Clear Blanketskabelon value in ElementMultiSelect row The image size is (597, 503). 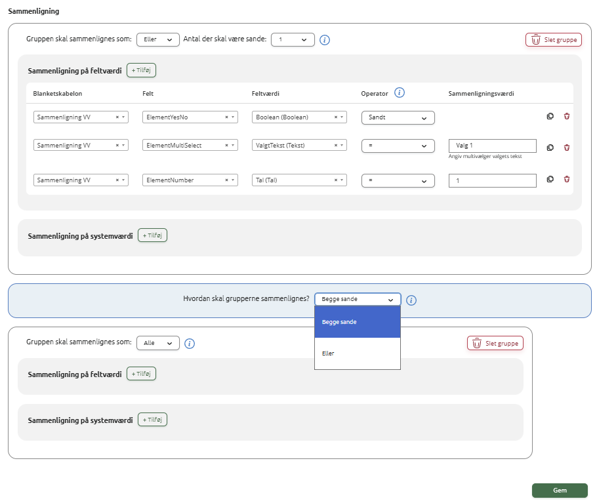click(x=117, y=146)
